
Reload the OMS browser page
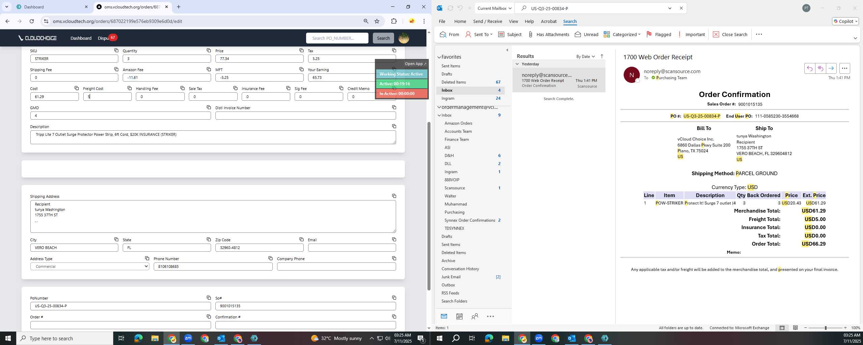click(x=32, y=21)
